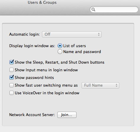Click the Join... button

(67, 115)
